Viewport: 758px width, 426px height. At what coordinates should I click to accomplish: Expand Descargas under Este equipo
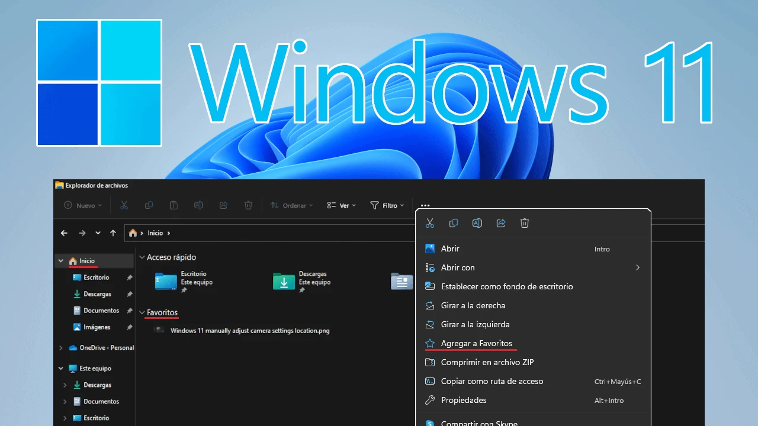(65, 385)
